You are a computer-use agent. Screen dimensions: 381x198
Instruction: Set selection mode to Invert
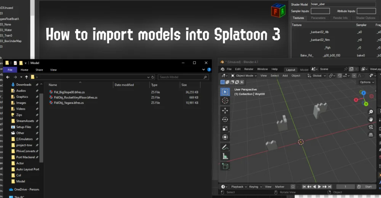click(237, 82)
